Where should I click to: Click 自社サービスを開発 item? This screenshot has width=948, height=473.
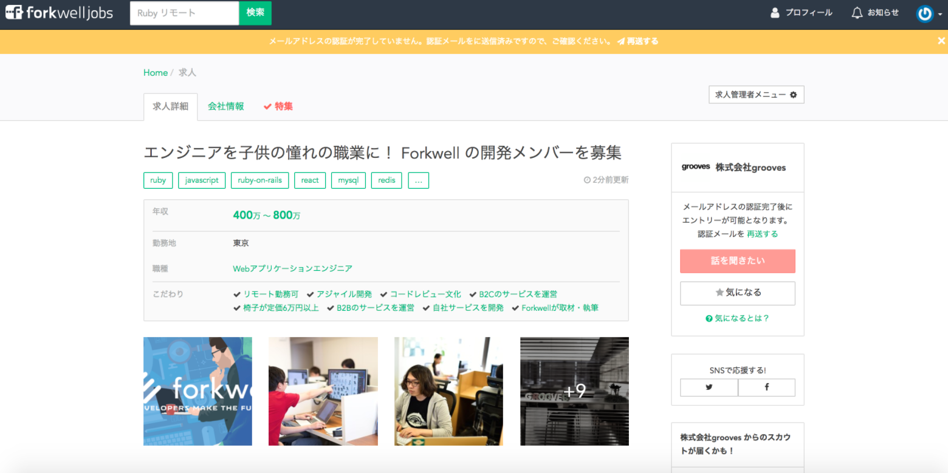463,308
